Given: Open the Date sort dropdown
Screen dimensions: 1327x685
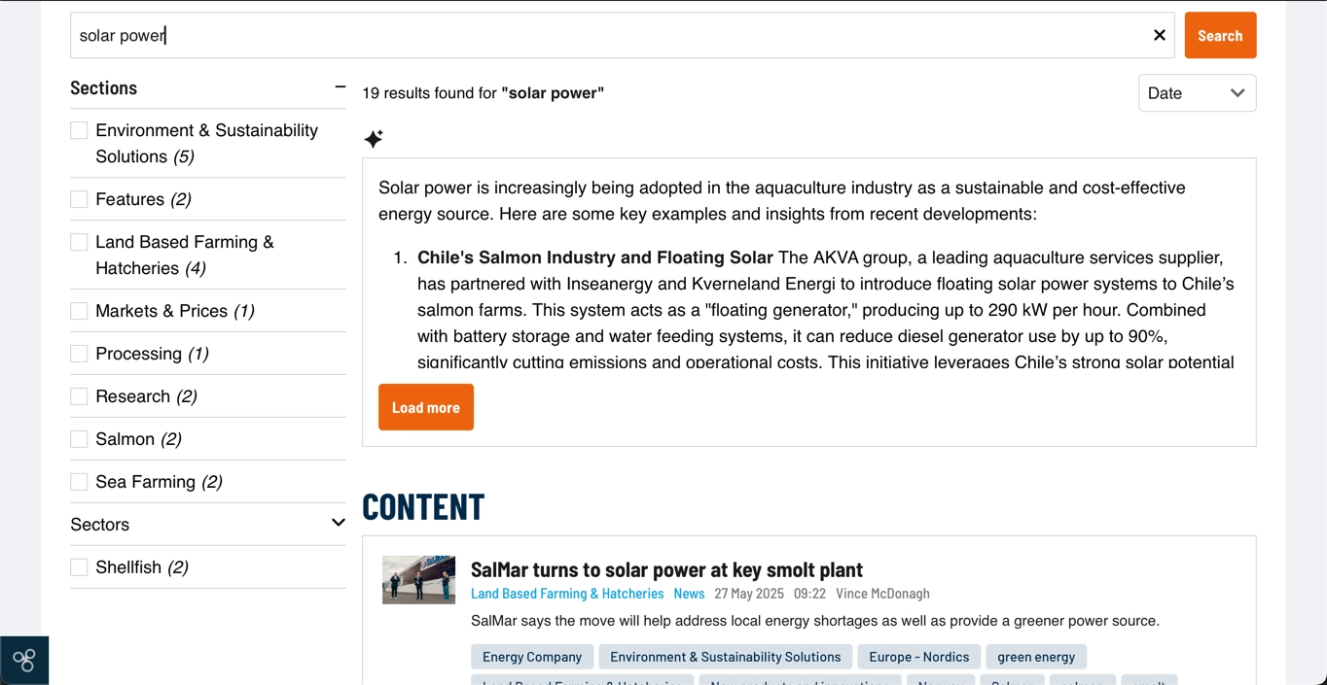Looking at the screenshot, I should pos(1197,93).
